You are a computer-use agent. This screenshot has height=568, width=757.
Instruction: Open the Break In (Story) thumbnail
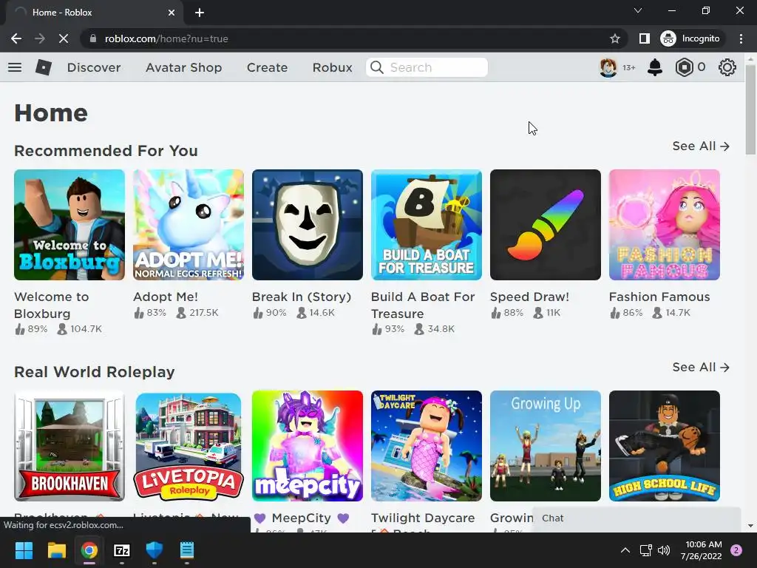(x=307, y=225)
